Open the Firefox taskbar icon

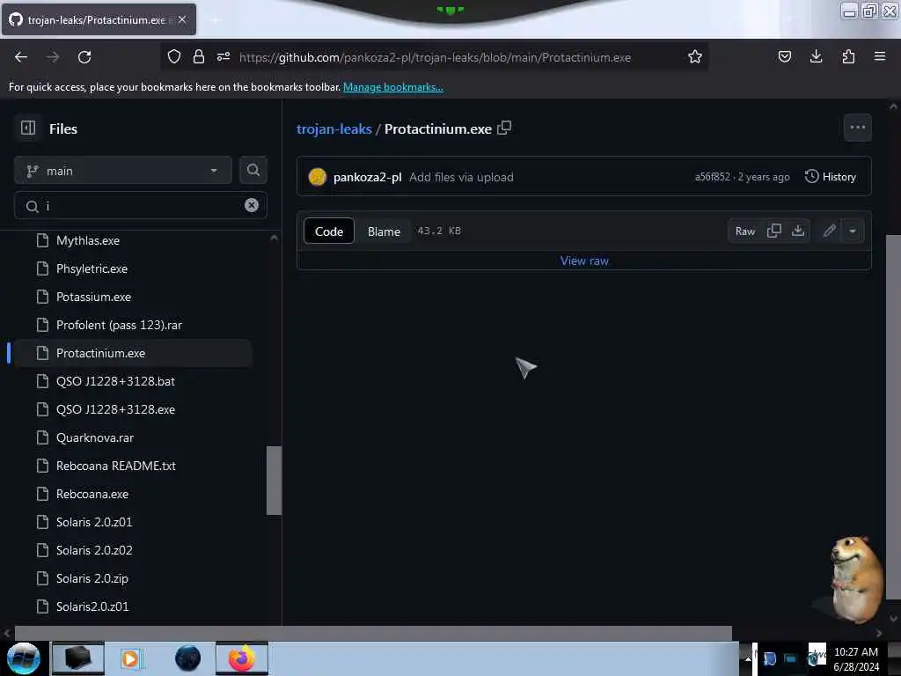[x=241, y=658]
